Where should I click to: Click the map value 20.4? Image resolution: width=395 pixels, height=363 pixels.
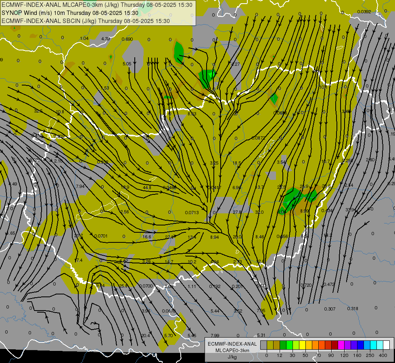coord(146,336)
